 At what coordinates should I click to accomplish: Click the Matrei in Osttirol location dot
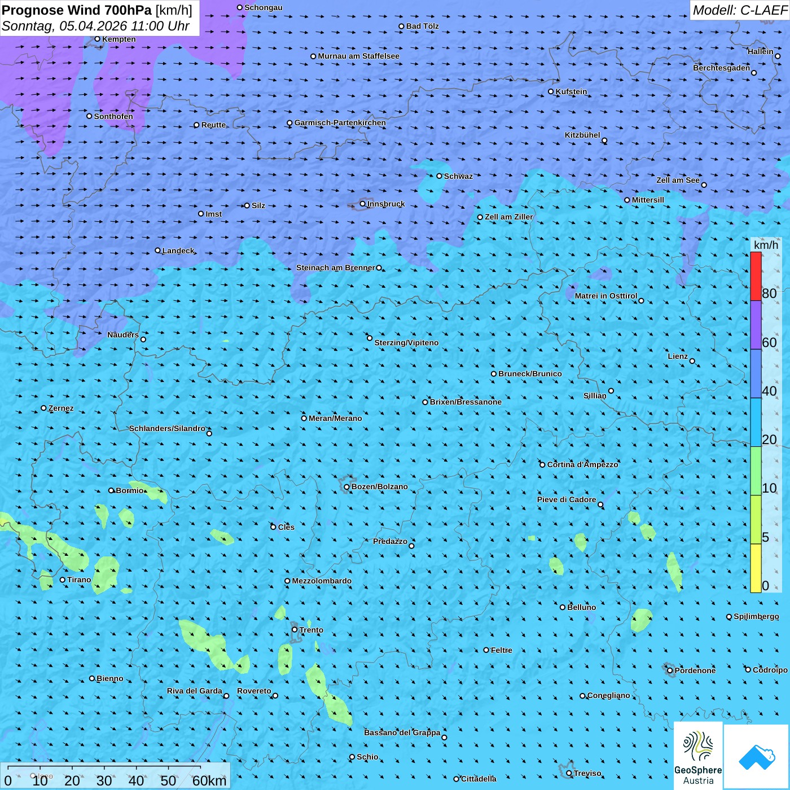click(x=641, y=301)
